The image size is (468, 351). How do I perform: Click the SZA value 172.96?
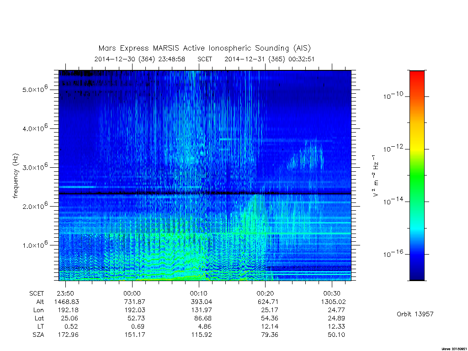[x=68, y=335]
